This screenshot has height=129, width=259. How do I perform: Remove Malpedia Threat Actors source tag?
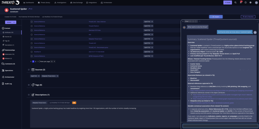[x=58, y=76]
